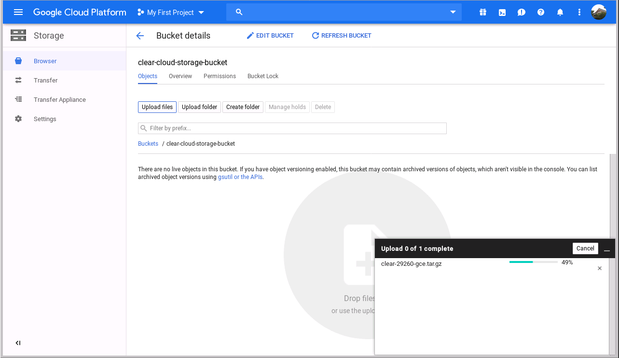Open the help question mark menu

pos(541,13)
